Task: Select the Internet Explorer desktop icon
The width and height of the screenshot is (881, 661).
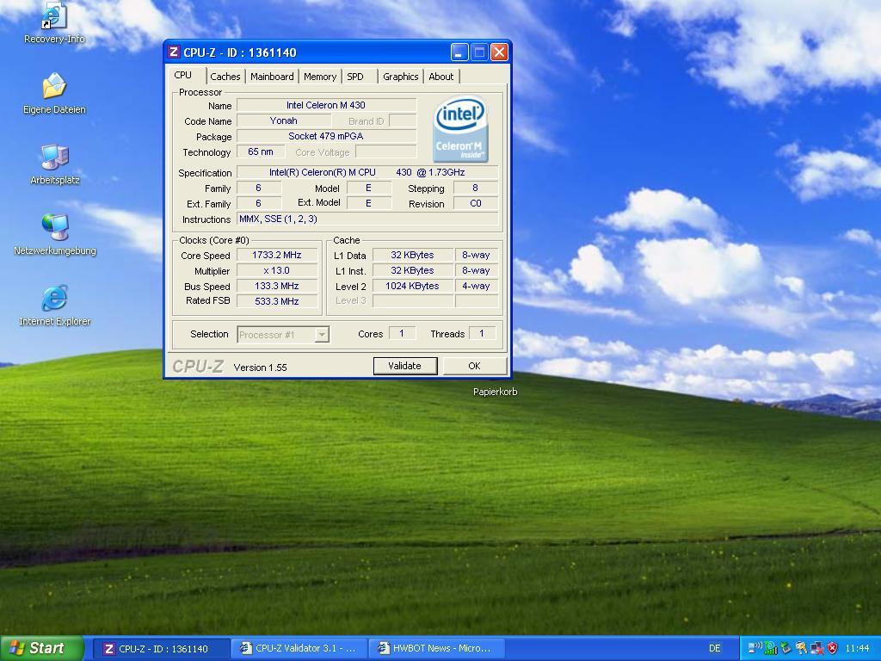Action: pos(54,306)
